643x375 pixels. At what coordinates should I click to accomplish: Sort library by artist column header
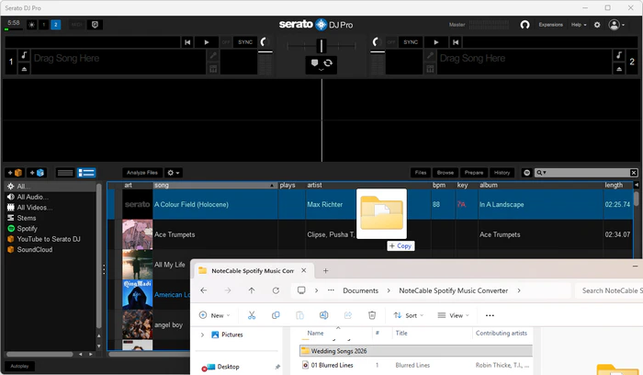[367, 185]
